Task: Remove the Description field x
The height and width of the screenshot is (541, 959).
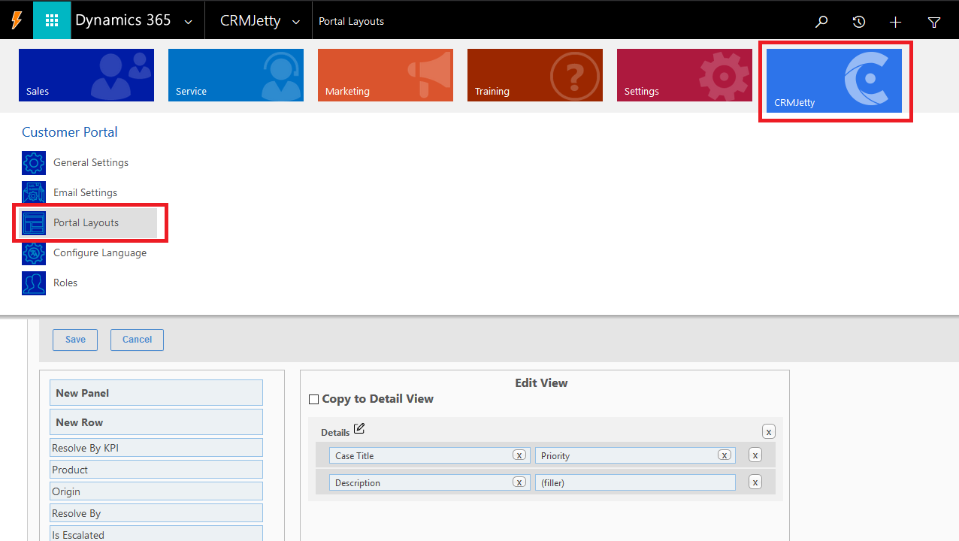Action: [519, 482]
